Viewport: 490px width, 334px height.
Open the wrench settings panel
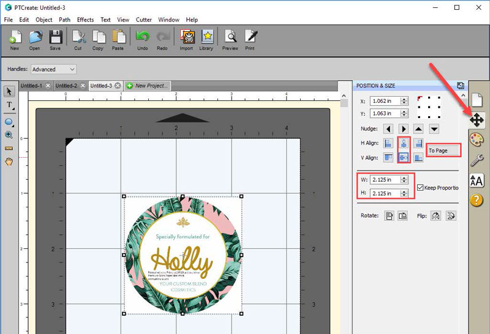477,160
